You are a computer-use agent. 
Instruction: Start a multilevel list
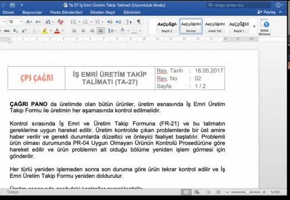point(98,22)
